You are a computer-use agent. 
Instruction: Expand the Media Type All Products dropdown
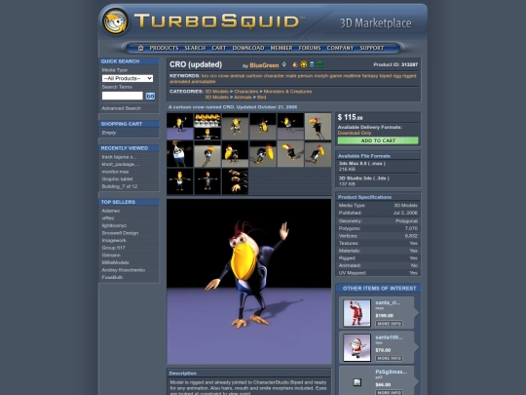point(128,78)
